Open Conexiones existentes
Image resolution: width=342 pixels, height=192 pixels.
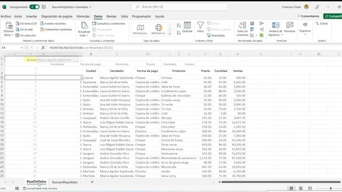tap(56, 29)
